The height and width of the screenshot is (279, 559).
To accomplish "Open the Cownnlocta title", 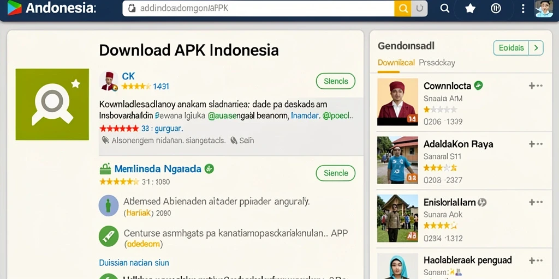I will click(x=448, y=86).
